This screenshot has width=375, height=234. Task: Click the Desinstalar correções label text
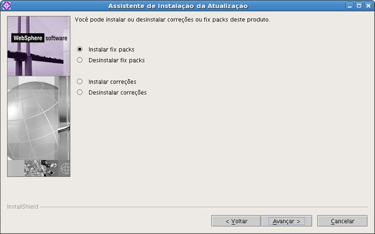coord(117,92)
